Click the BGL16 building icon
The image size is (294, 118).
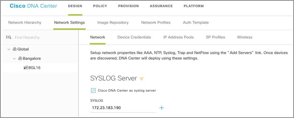pyautogui.click(x=26, y=68)
